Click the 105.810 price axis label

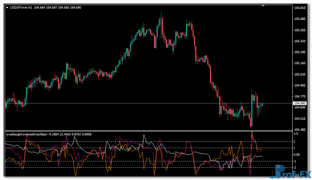pyautogui.click(x=299, y=8)
